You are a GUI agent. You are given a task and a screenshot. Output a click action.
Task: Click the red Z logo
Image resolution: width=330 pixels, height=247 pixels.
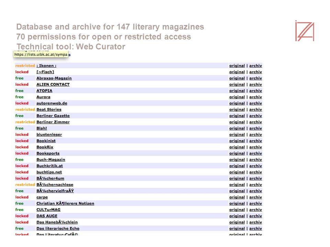point(305,31)
